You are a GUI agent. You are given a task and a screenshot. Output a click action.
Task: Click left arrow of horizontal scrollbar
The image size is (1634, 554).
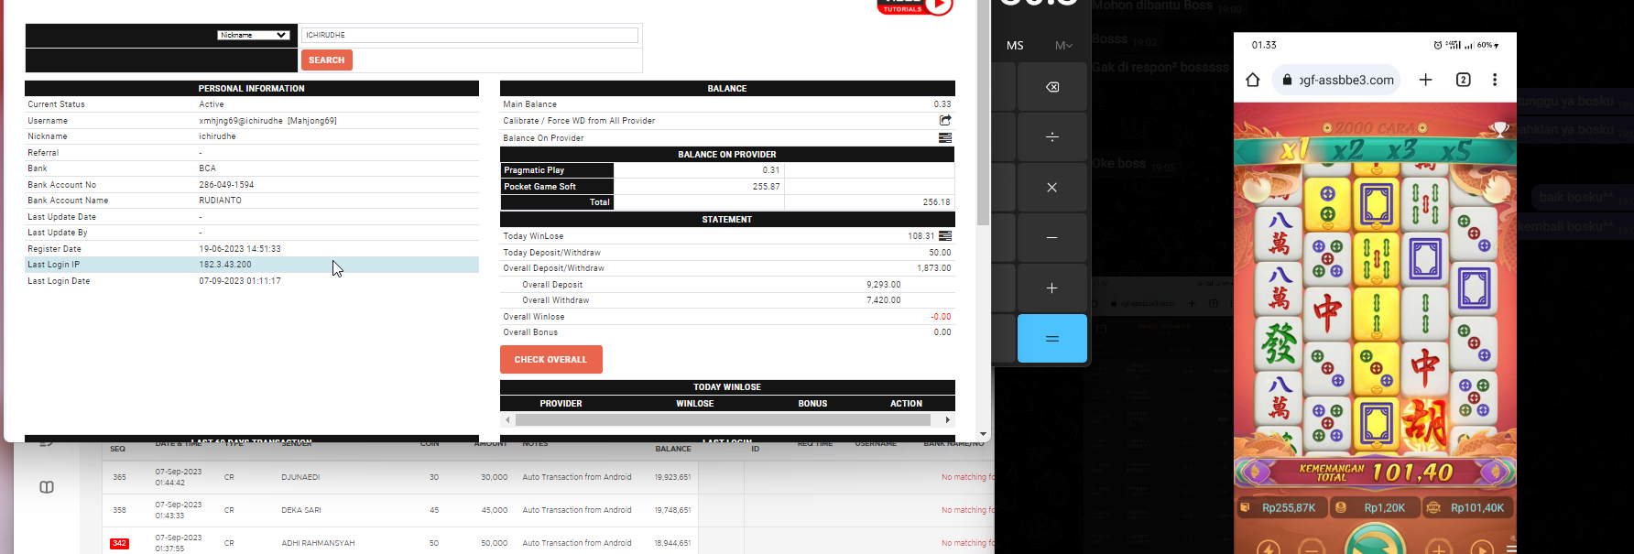tap(507, 419)
